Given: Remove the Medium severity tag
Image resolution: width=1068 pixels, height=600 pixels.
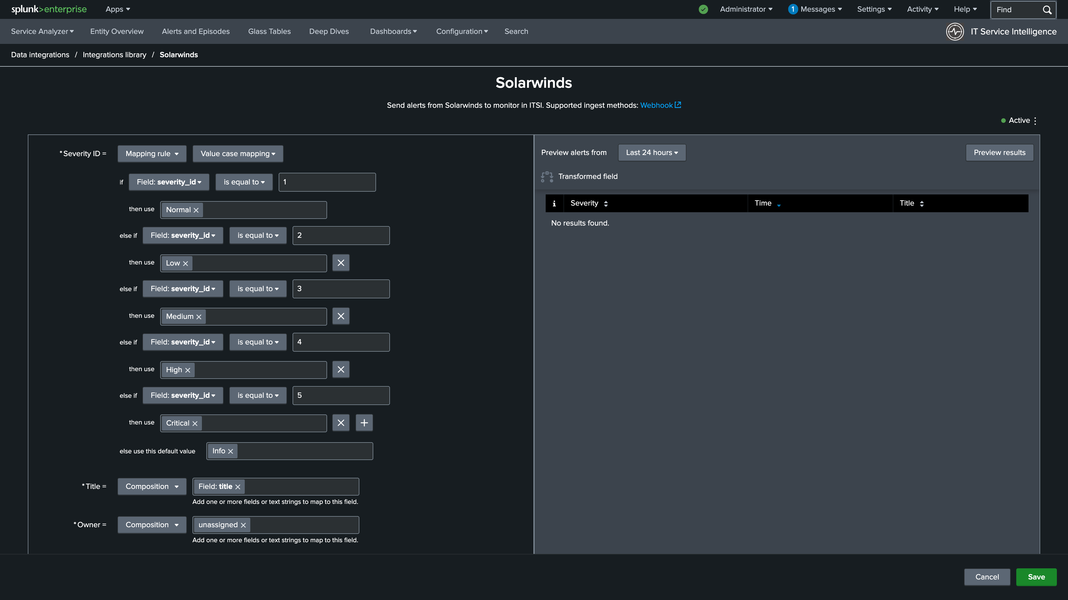Looking at the screenshot, I should click(x=199, y=317).
